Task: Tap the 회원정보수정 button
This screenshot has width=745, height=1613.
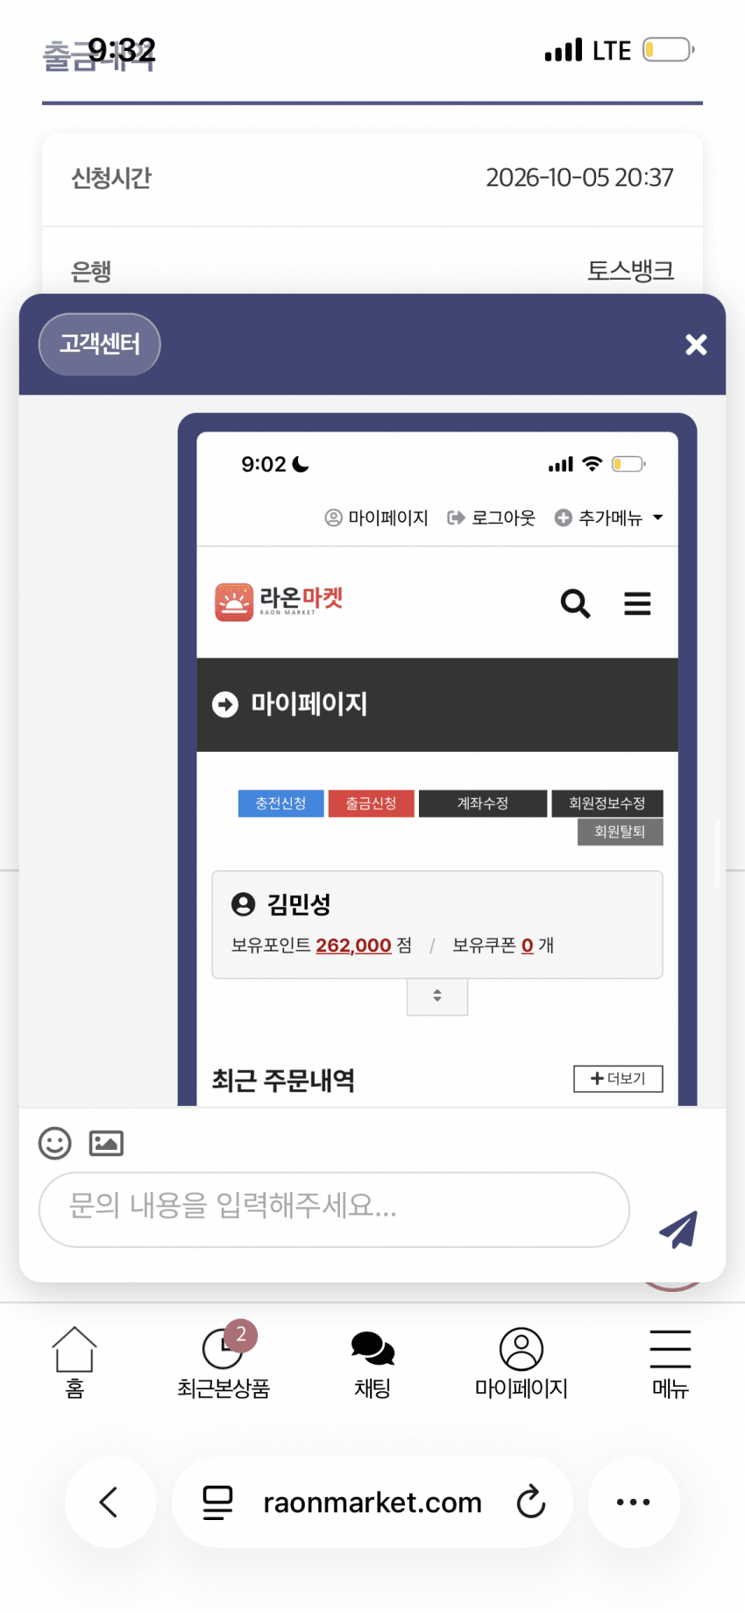Action: click(x=607, y=803)
